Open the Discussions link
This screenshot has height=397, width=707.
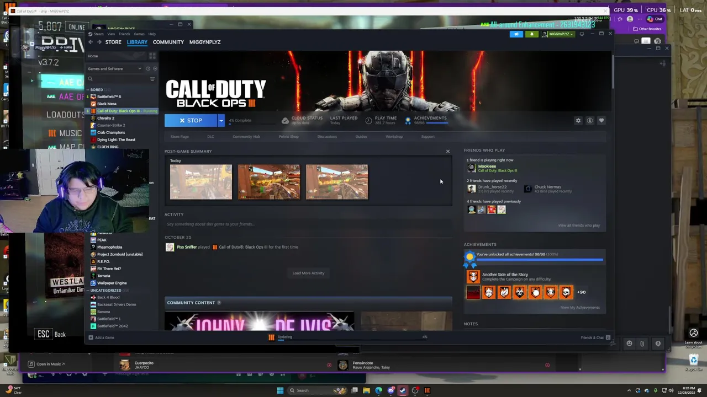tap(327, 137)
